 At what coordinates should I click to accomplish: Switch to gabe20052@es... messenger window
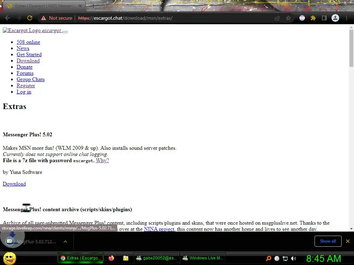pos(157,258)
